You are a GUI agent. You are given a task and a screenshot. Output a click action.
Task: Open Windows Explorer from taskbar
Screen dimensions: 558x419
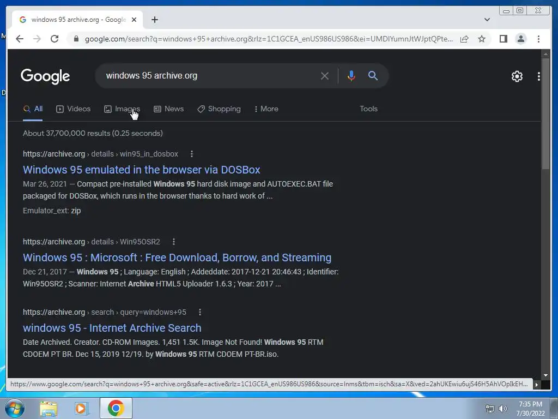pos(48,409)
